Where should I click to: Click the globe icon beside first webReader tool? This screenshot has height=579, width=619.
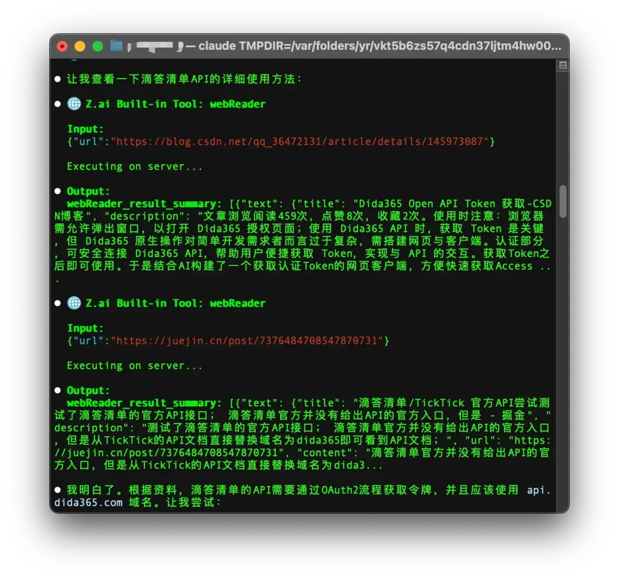tap(74, 104)
